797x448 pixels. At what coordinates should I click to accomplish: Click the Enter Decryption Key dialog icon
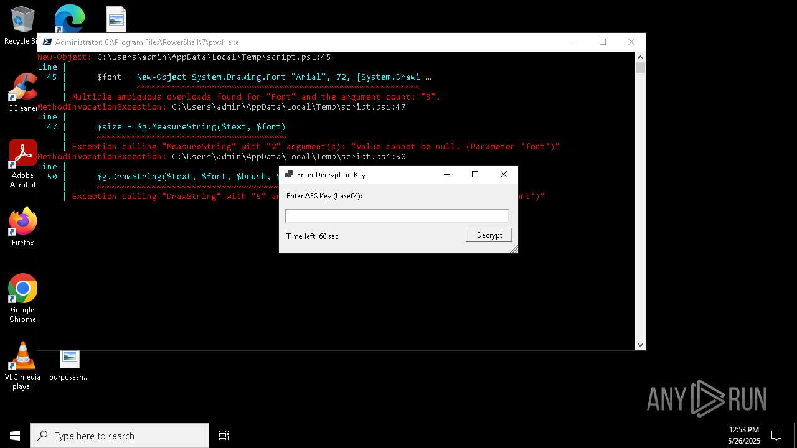(289, 175)
